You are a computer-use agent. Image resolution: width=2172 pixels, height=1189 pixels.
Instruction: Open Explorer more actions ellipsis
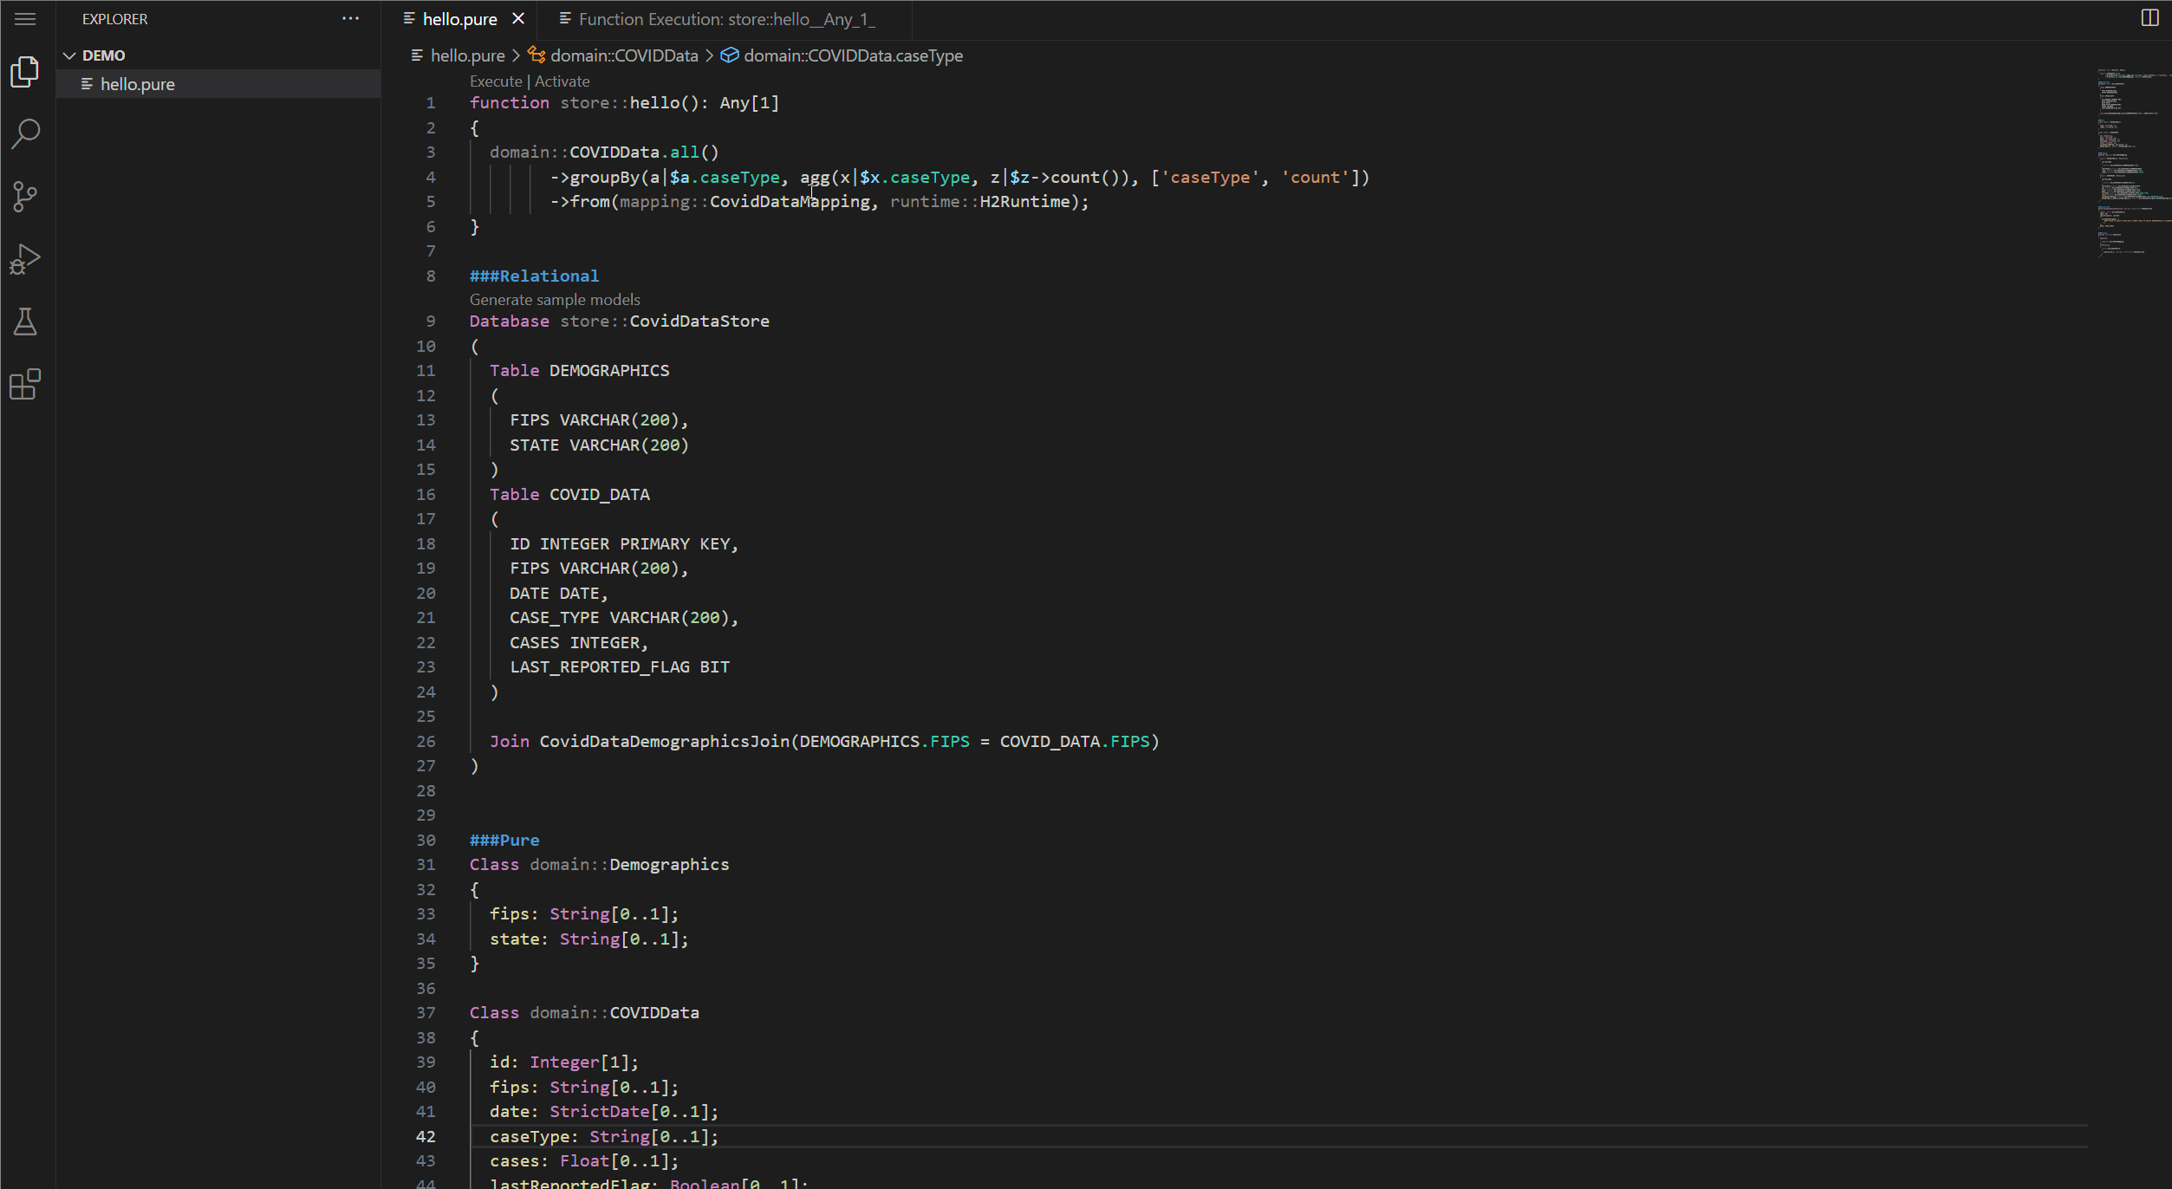click(x=350, y=18)
